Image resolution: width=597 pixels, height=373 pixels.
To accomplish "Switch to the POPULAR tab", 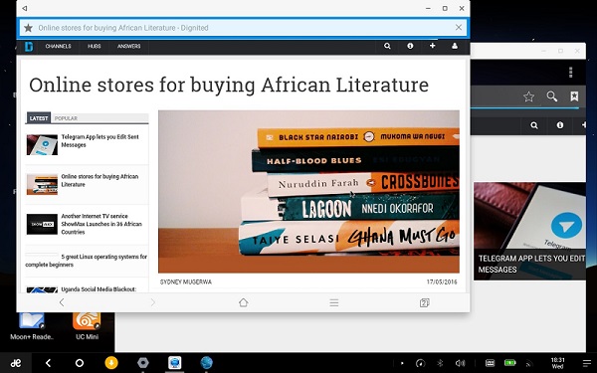I will [x=66, y=118].
